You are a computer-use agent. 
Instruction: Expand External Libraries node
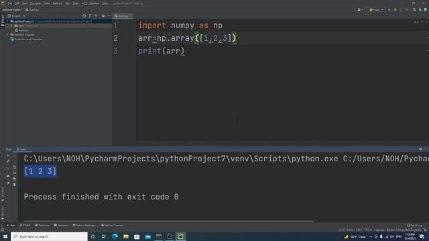tap(7, 35)
